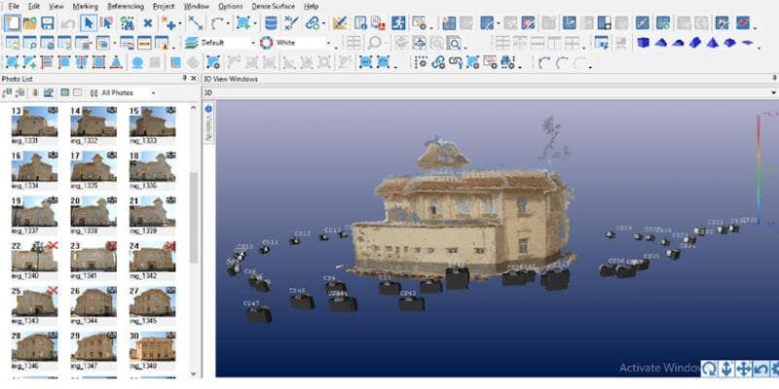Click the vertical move arrows icon in 3D viewer
Image resolution: width=779 pixels, height=389 pixels.
(726, 369)
